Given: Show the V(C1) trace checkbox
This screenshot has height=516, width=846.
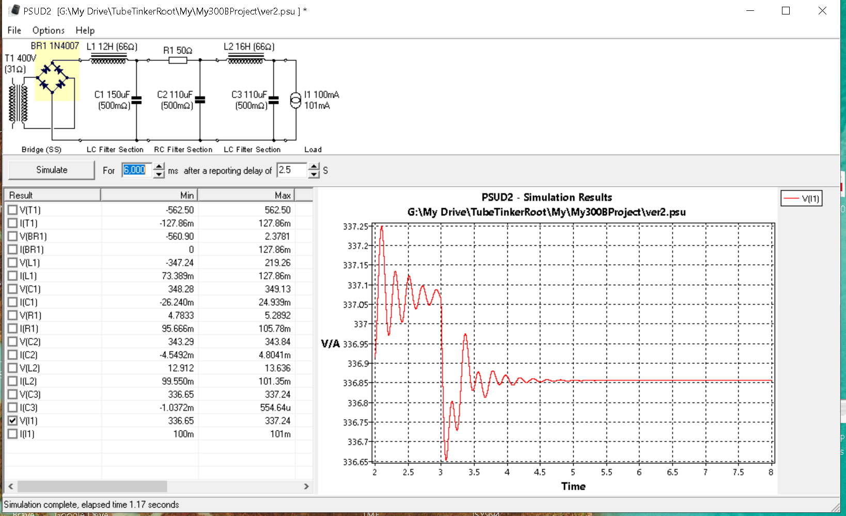Looking at the screenshot, I should point(13,289).
